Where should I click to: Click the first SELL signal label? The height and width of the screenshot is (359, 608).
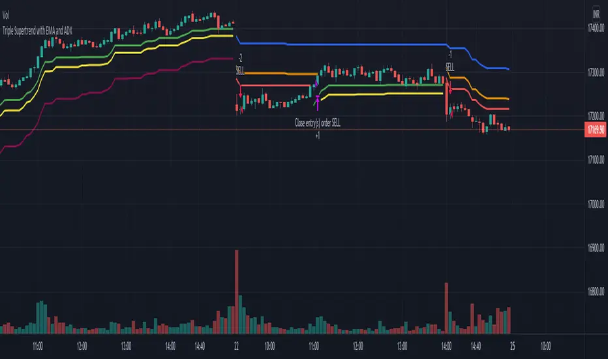point(240,69)
